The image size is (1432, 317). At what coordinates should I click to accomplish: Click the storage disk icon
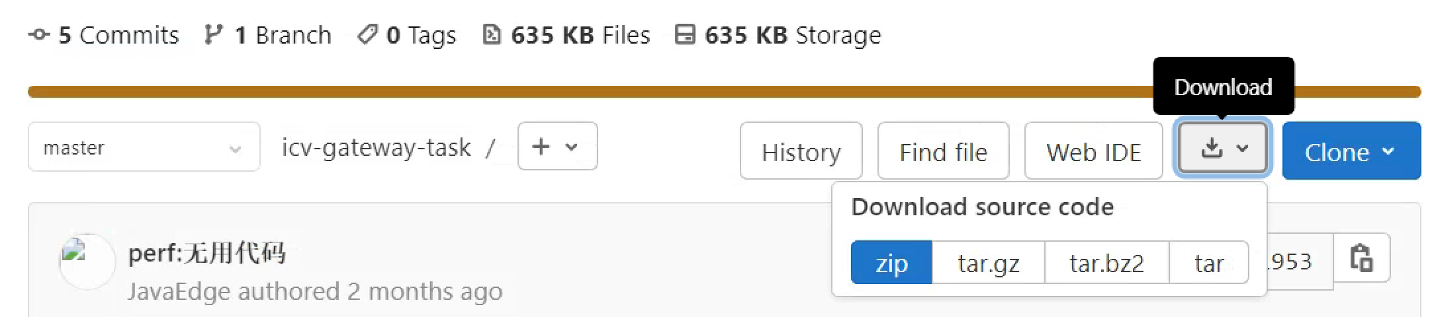685,34
